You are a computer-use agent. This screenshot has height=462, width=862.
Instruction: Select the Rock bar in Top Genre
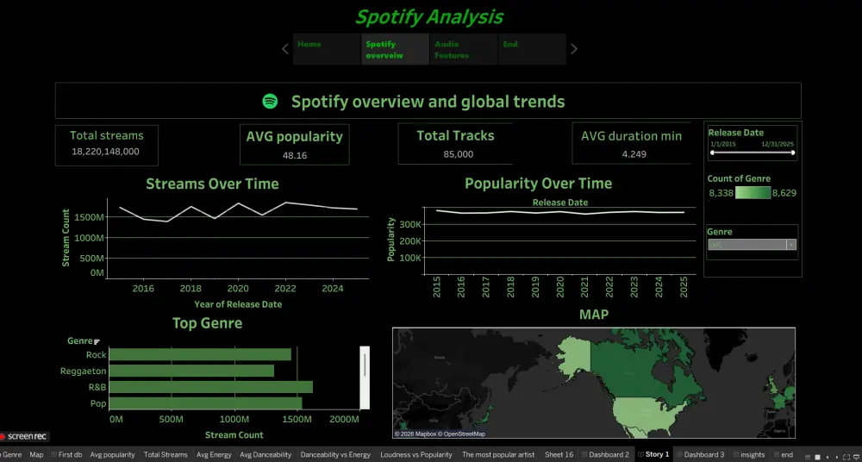tap(200, 355)
